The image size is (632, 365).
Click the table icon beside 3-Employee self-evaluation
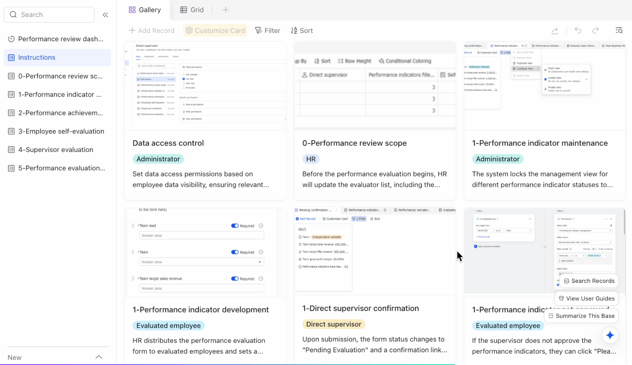(x=12, y=131)
